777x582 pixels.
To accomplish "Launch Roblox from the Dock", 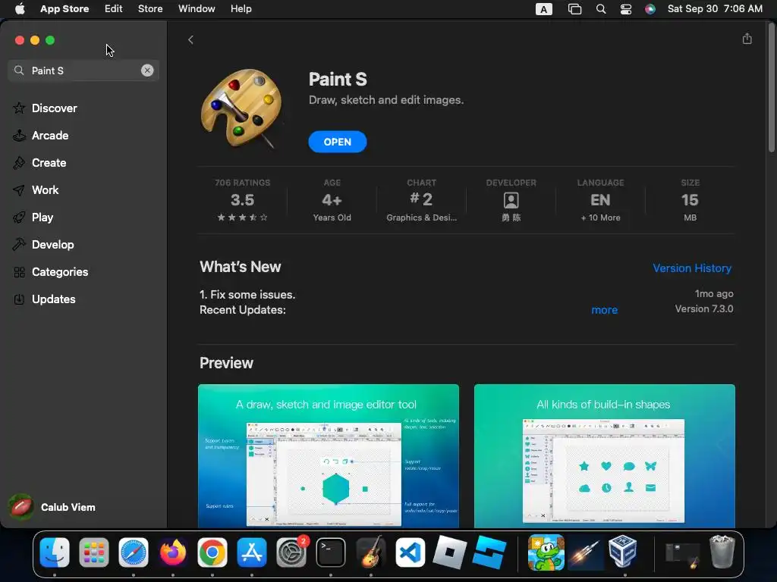I will coord(449,552).
